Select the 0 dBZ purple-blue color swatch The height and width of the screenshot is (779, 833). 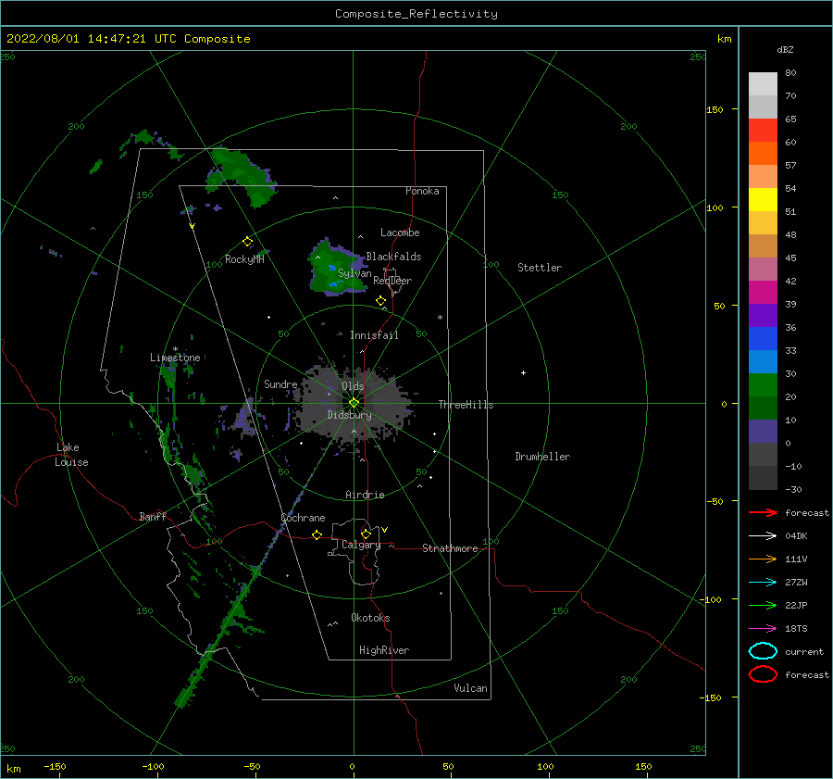point(763,432)
